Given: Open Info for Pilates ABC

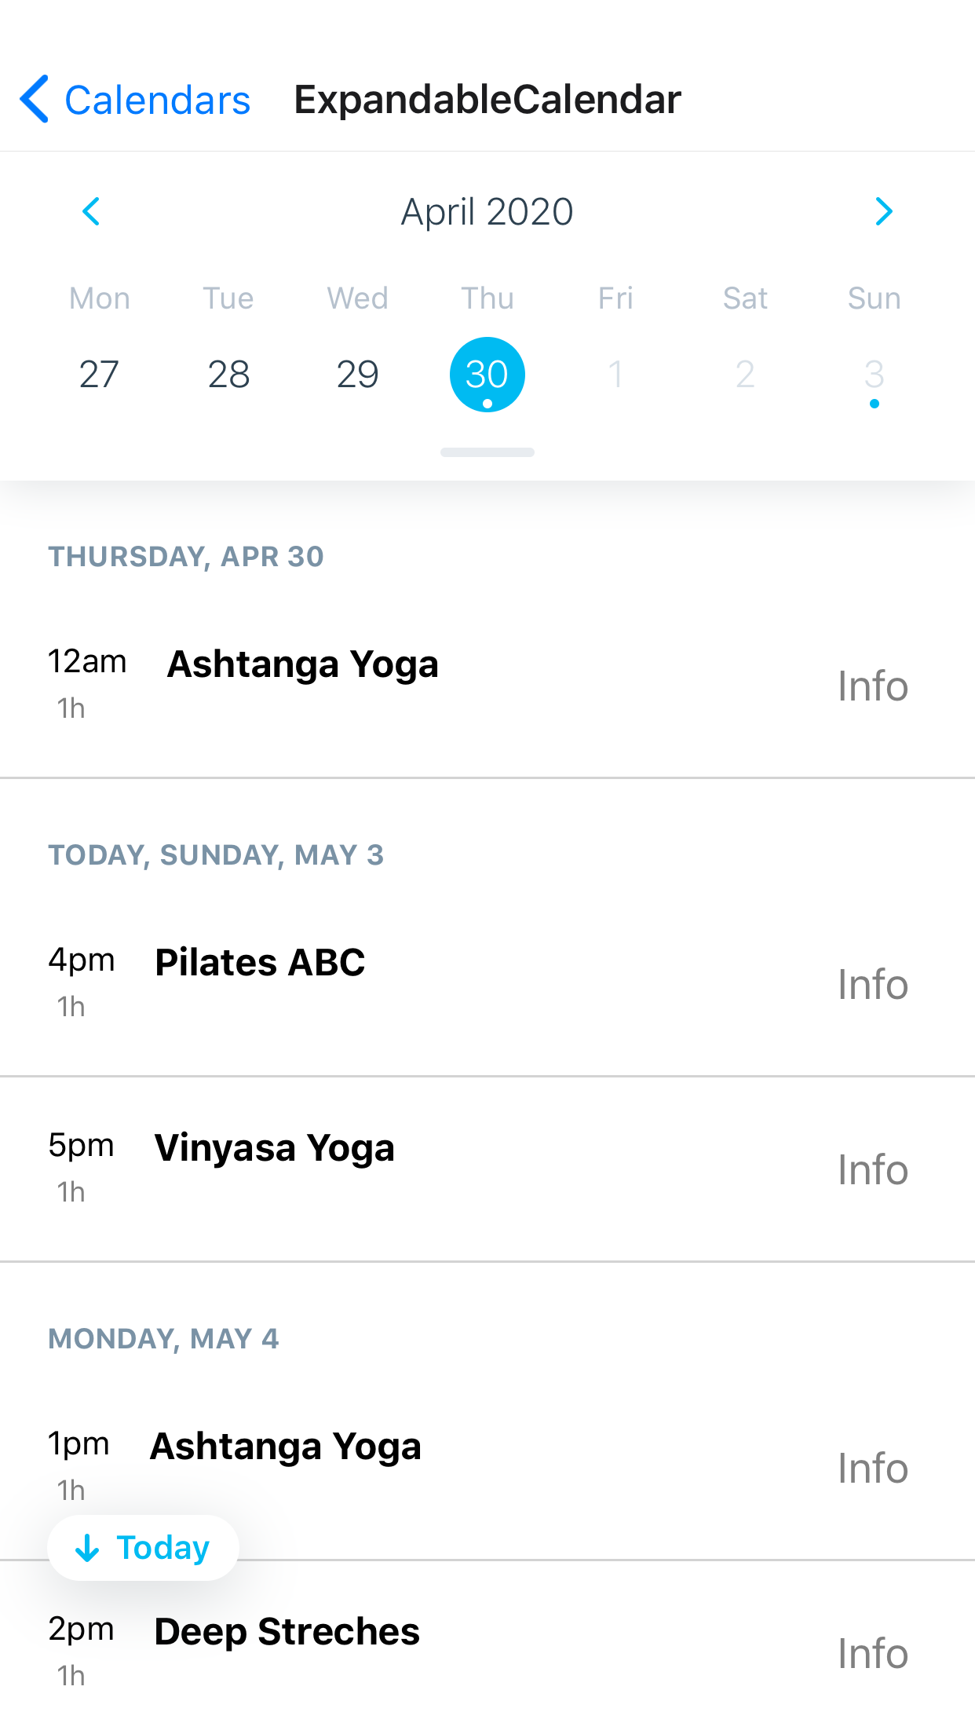Looking at the screenshot, I should 872,985.
